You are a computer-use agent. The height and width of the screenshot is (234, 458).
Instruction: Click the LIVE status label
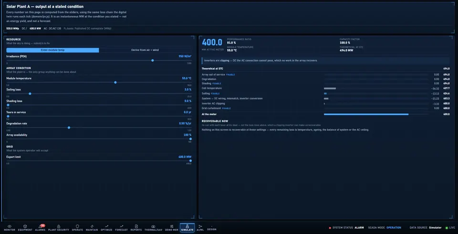tap(452, 228)
